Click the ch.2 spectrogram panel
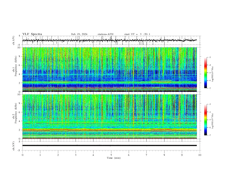225x174 pixels. click(x=109, y=117)
